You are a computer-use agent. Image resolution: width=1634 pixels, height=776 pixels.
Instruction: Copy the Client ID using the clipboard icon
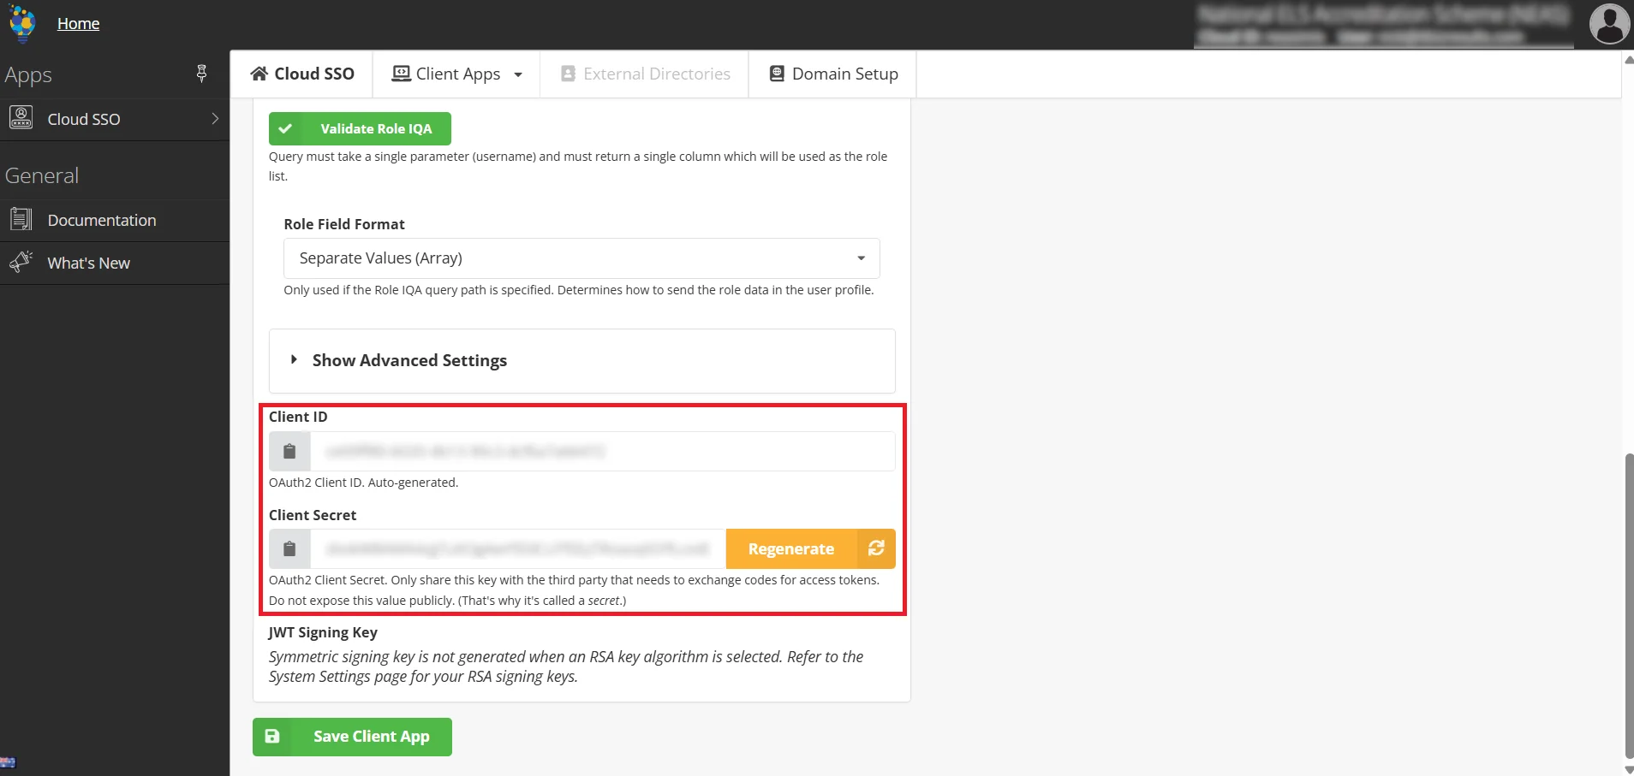click(289, 451)
